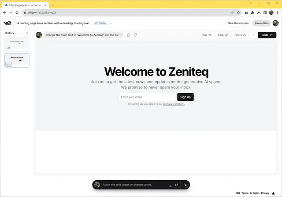Screen dimensions: 282x197
Task: Click the site lock icon
Action: pos(25,13)
